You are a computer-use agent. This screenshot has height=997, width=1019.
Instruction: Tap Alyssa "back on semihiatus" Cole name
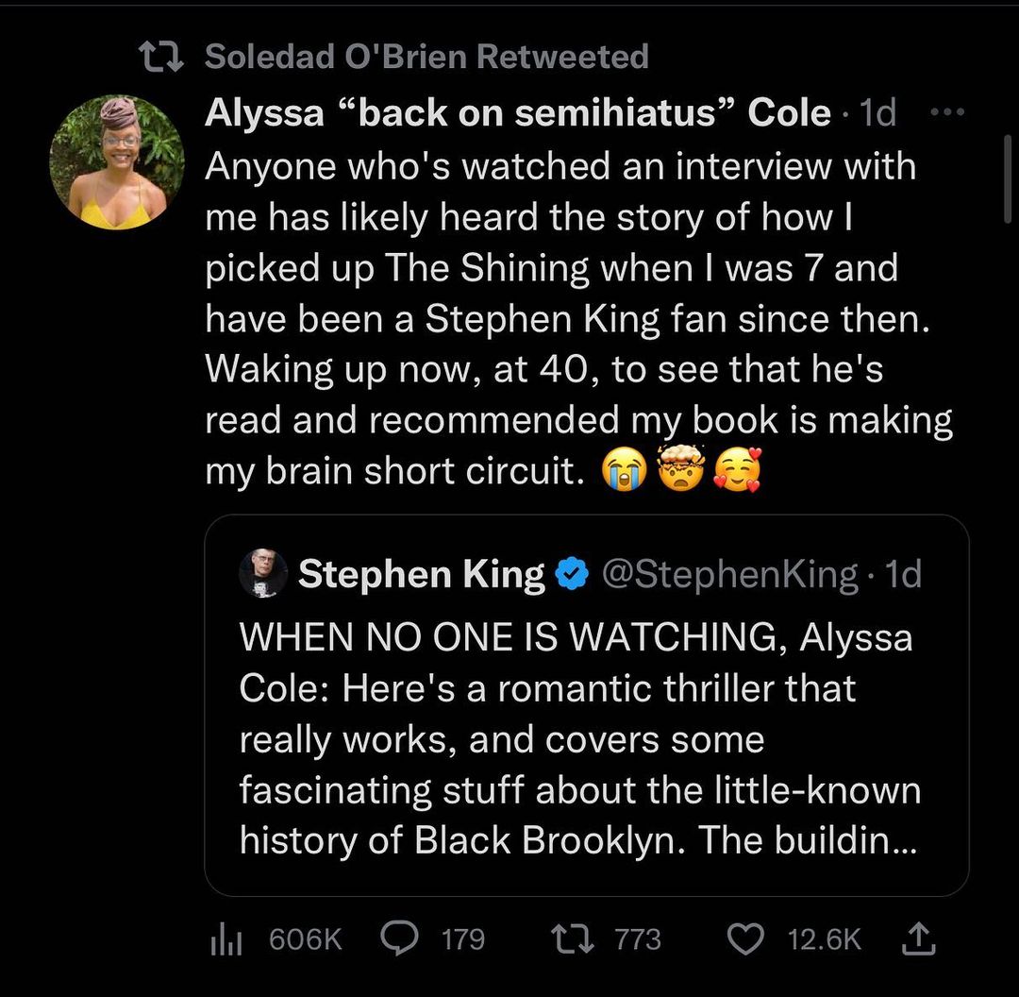(518, 113)
